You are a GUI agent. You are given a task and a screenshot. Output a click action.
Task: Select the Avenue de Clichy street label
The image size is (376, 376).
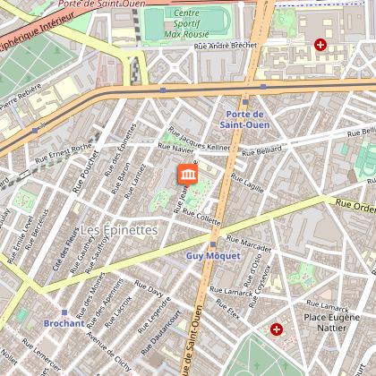(109, 352)
